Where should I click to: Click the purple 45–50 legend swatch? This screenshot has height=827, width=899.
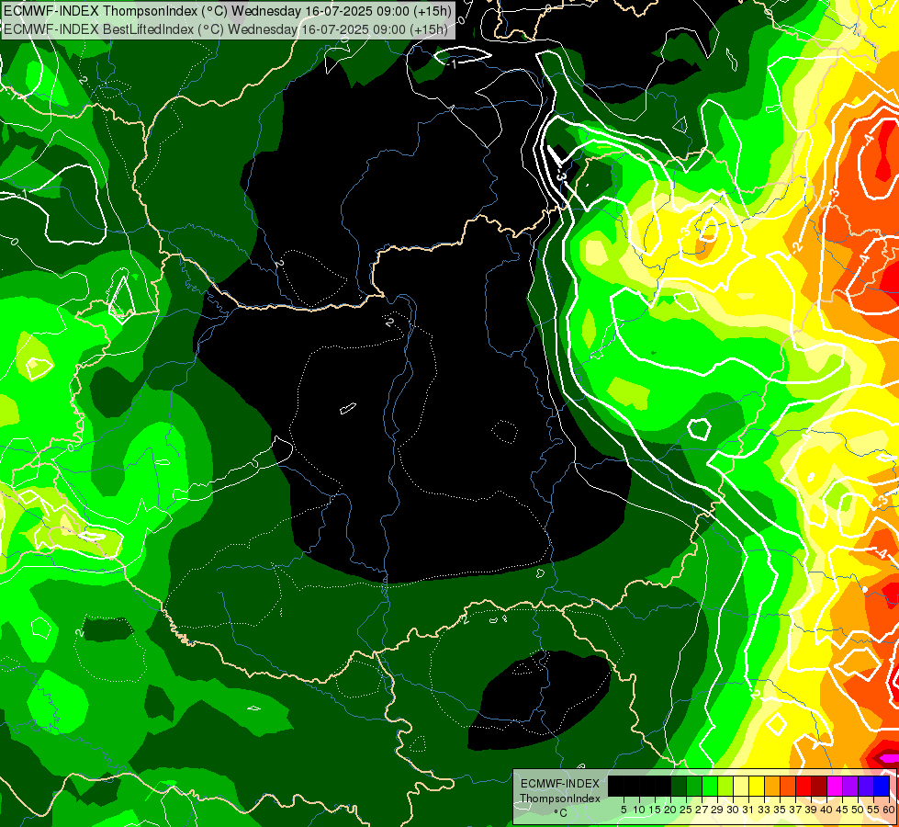(850, 786)
